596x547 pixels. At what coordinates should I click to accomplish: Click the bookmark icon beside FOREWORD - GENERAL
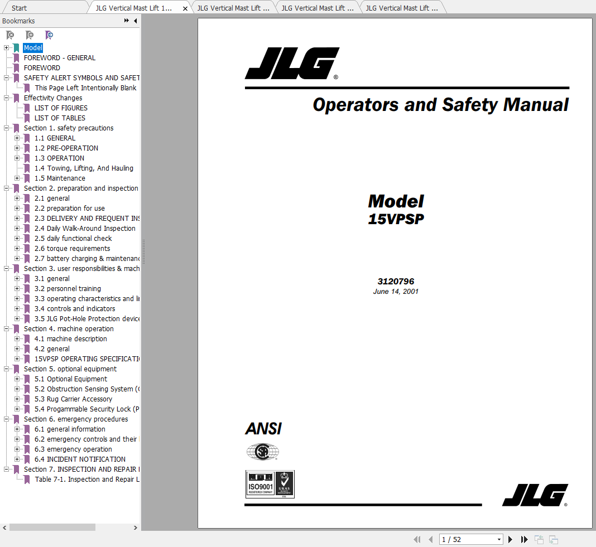point(16,58)
